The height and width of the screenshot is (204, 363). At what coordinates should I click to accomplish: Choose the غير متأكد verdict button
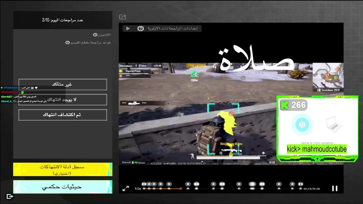[63, 84]
